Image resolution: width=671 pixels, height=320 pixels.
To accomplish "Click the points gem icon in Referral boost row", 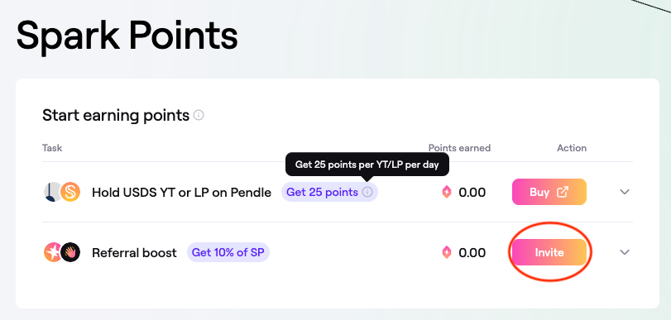I will 447,252.
